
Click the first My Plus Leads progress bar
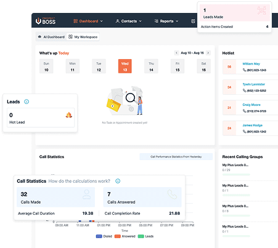[236, 175]
